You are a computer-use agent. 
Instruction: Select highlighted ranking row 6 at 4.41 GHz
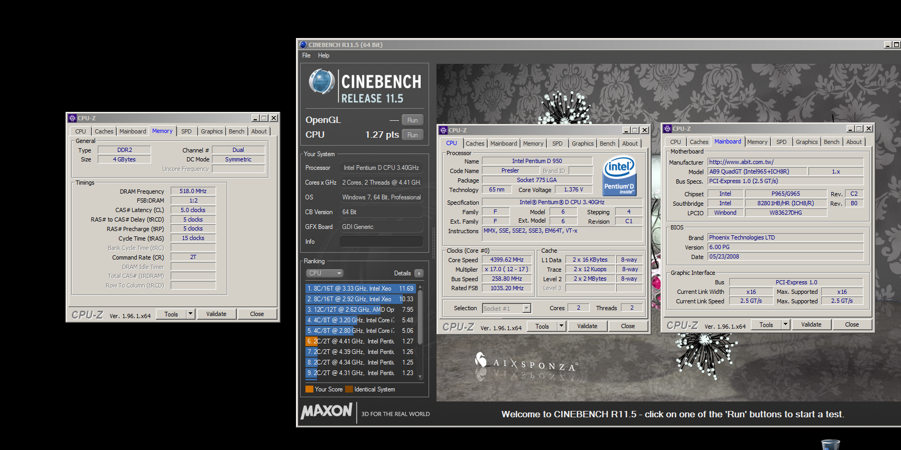point(360,341)
